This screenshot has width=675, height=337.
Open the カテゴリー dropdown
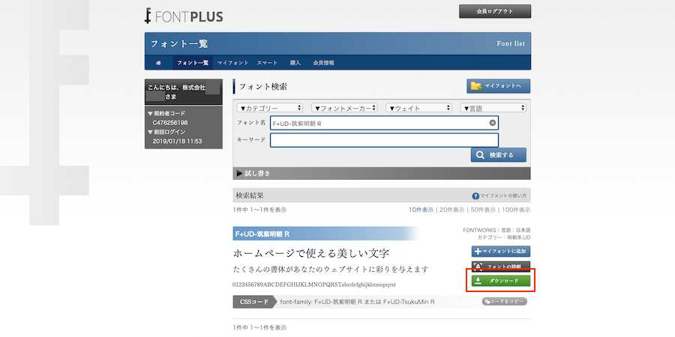(x=270, y=108)
